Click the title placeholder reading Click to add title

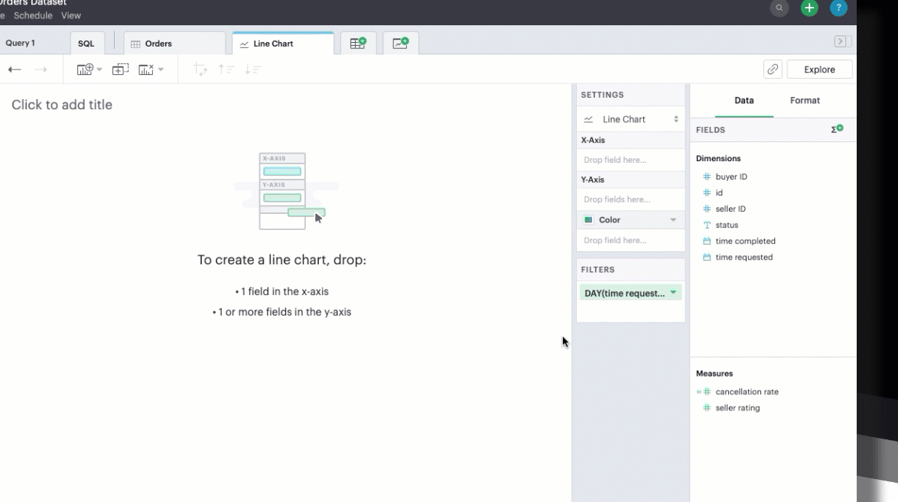coord(62,104)
